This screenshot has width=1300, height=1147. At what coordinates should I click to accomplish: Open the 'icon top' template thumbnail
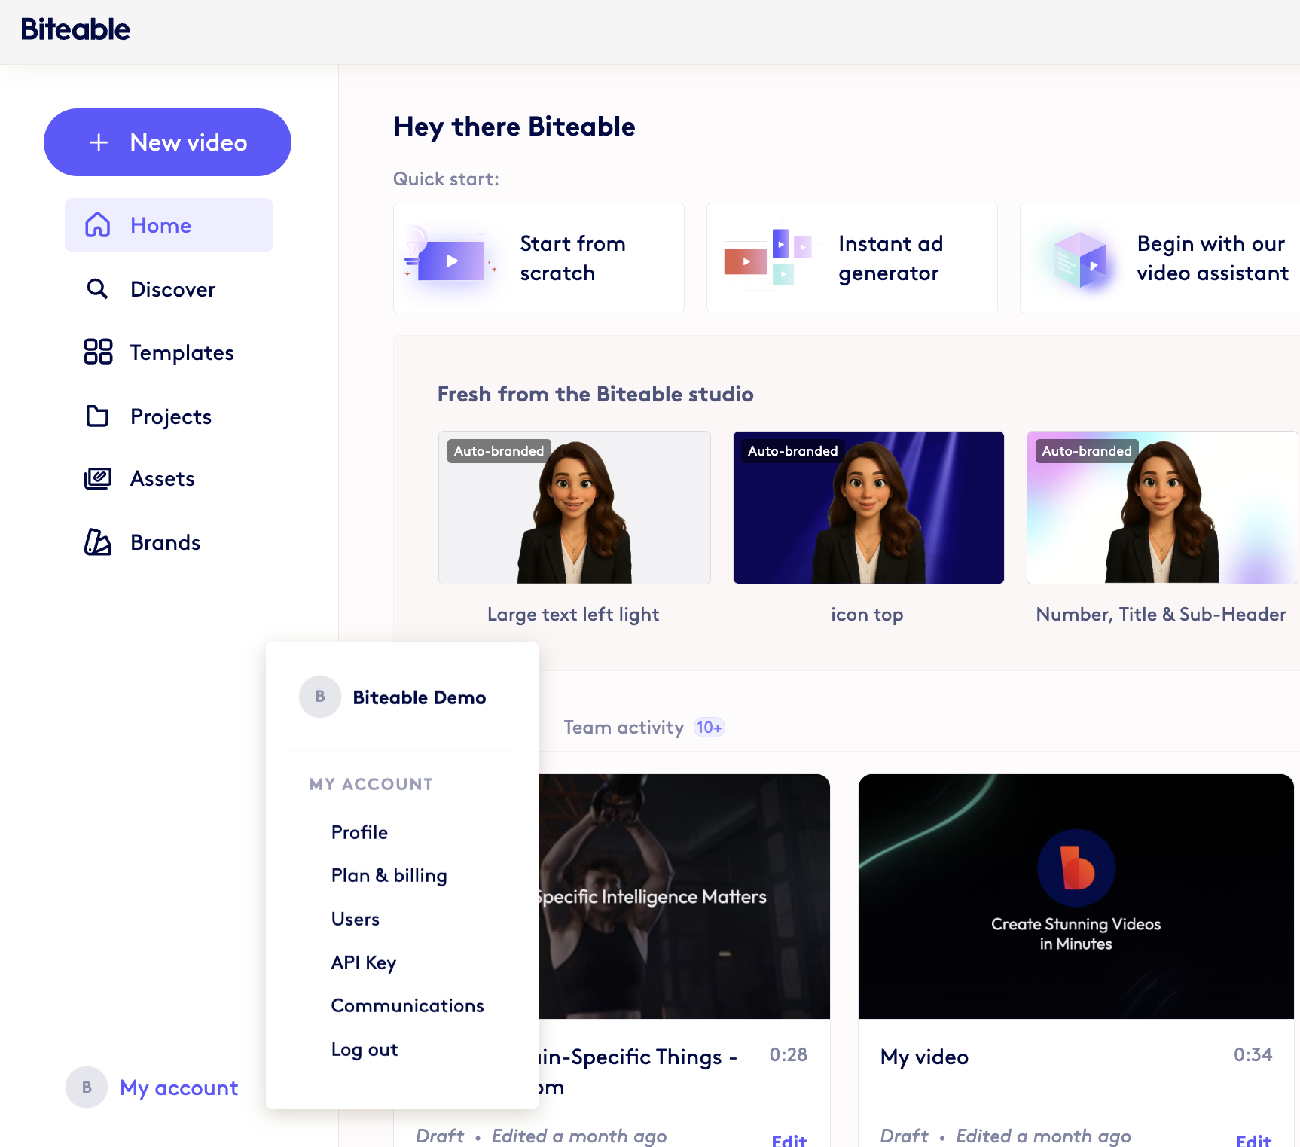[868, 508]
